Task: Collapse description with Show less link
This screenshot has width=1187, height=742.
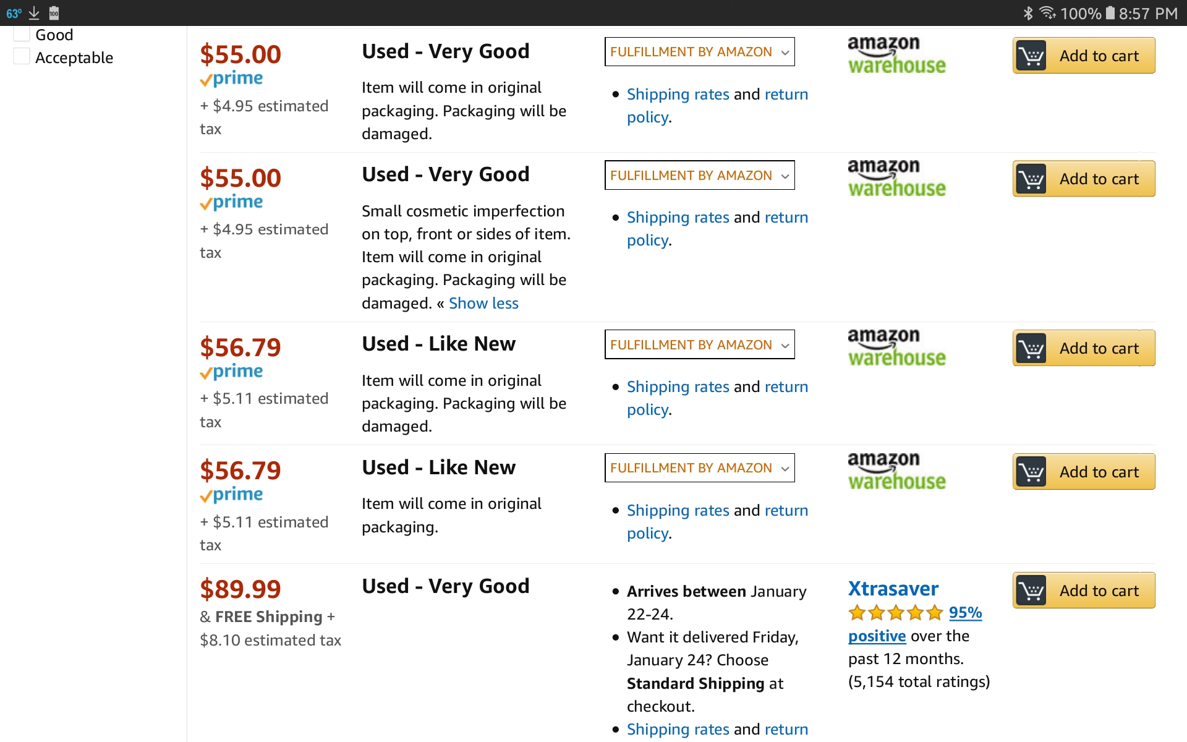Action: pyautogui.click(x=483, y=304)
